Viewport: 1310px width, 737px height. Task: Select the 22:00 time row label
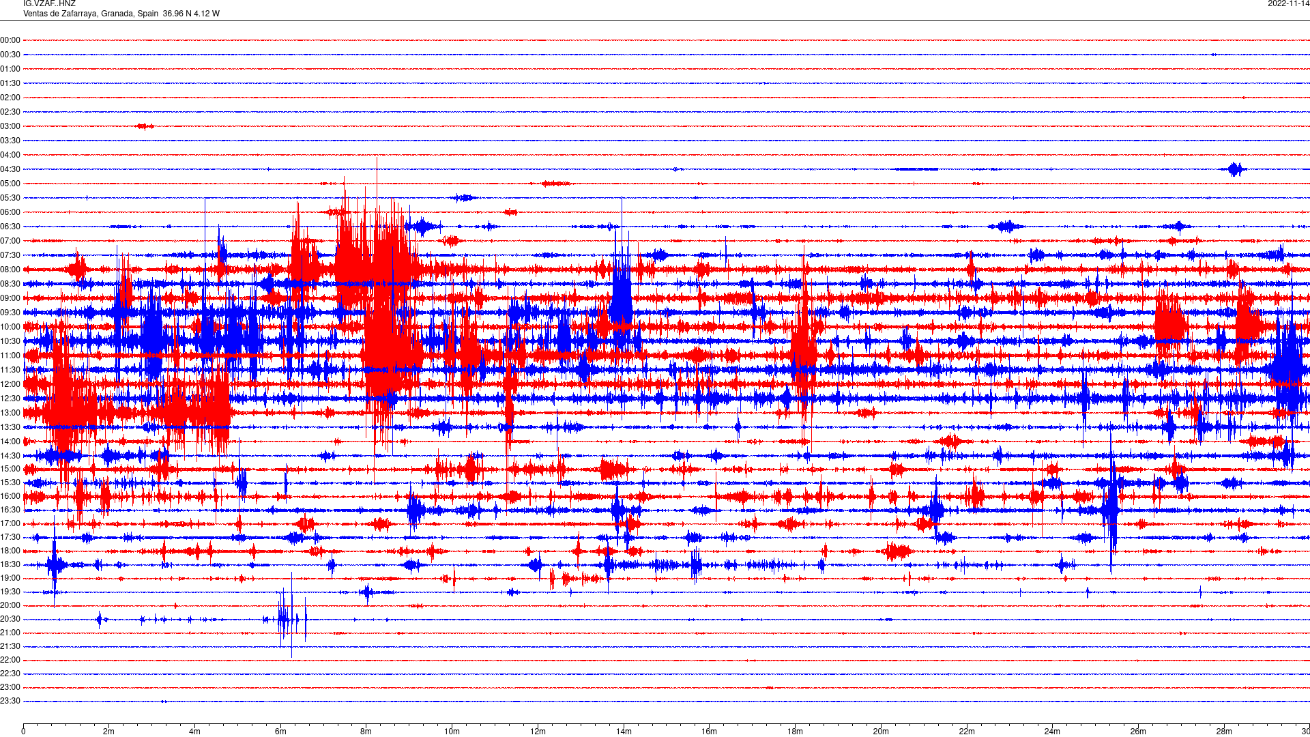(10, 660)
